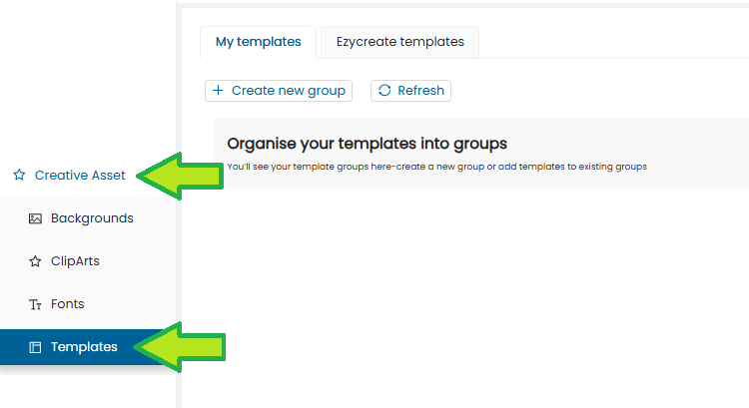Click the Organise your templates into groups heading
The height and width of the screenshot is (408, 749).
367,144
